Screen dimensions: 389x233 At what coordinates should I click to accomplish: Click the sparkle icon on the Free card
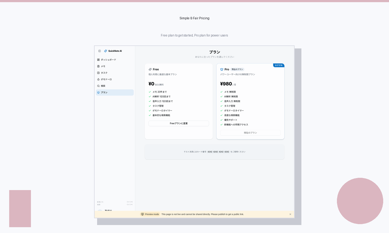tap(149, 69)
